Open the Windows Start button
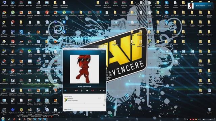This screenshot has height=121, width=216. point(3,119)
